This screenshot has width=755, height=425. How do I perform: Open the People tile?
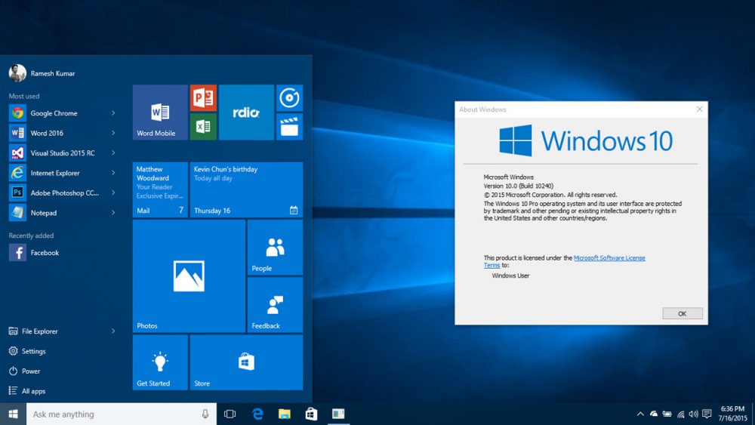click(275, 248)
